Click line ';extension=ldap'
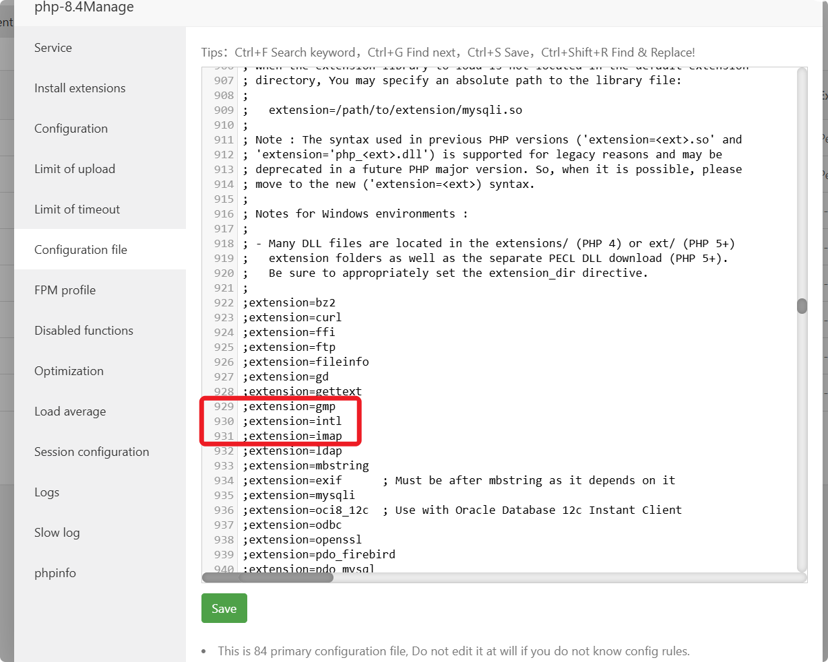Screen dimensions: 828x662 (x=292, y=451)
